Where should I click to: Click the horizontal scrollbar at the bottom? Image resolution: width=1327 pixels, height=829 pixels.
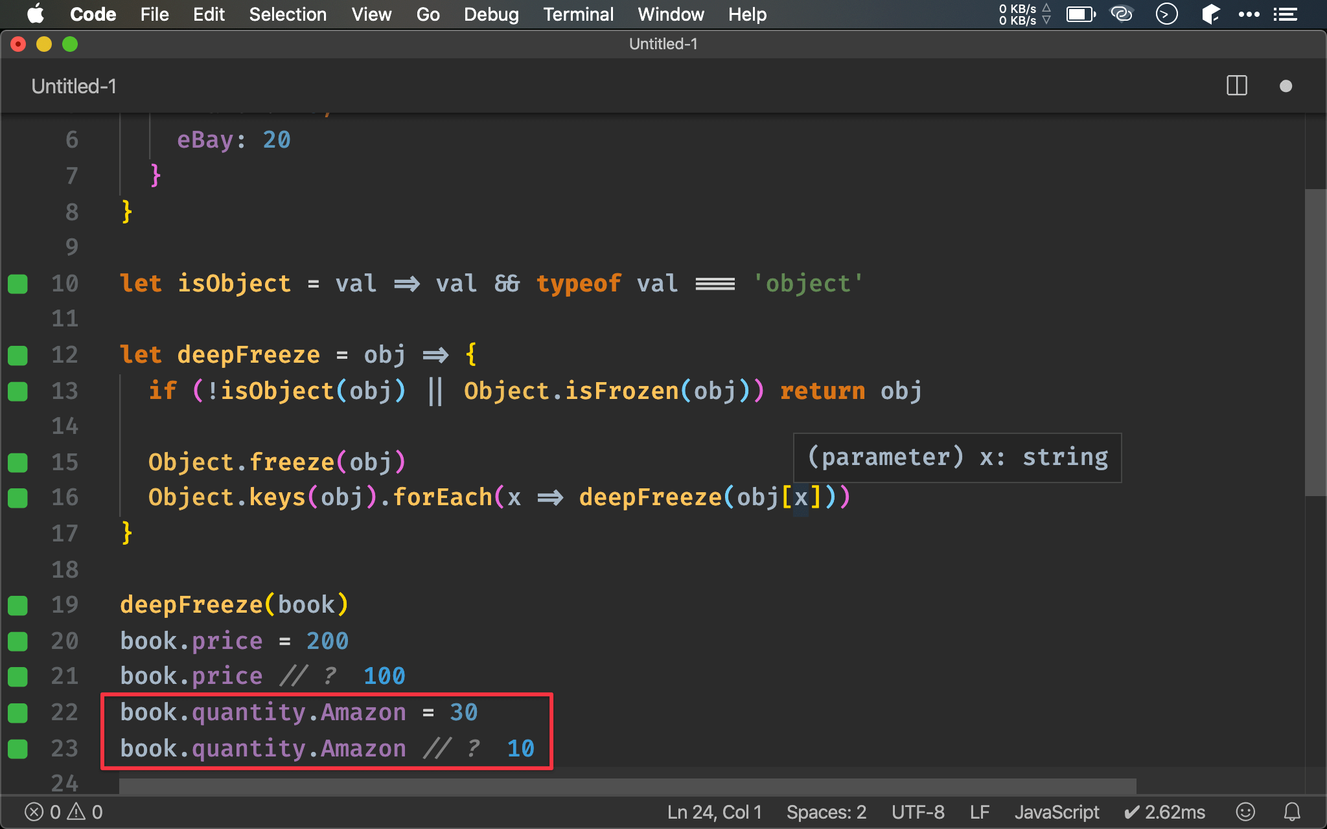click(x=627, y=786)
